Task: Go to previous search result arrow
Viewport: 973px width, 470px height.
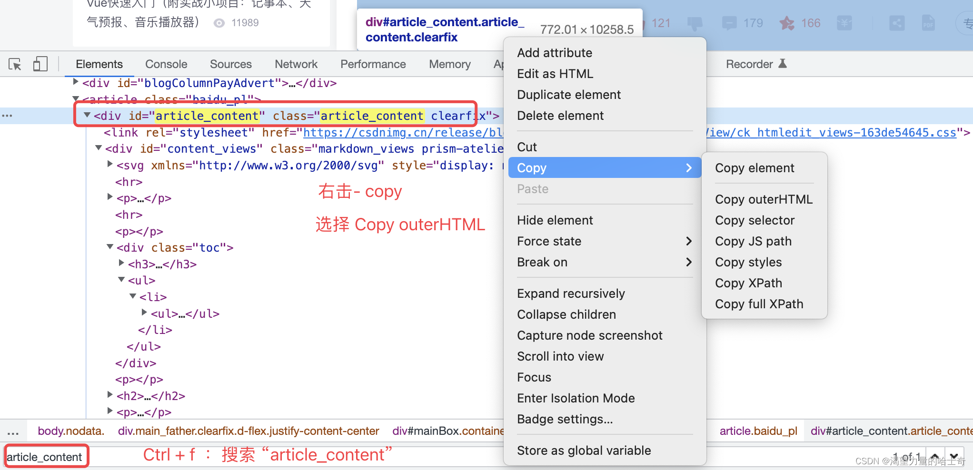Action: pos(934,457)
